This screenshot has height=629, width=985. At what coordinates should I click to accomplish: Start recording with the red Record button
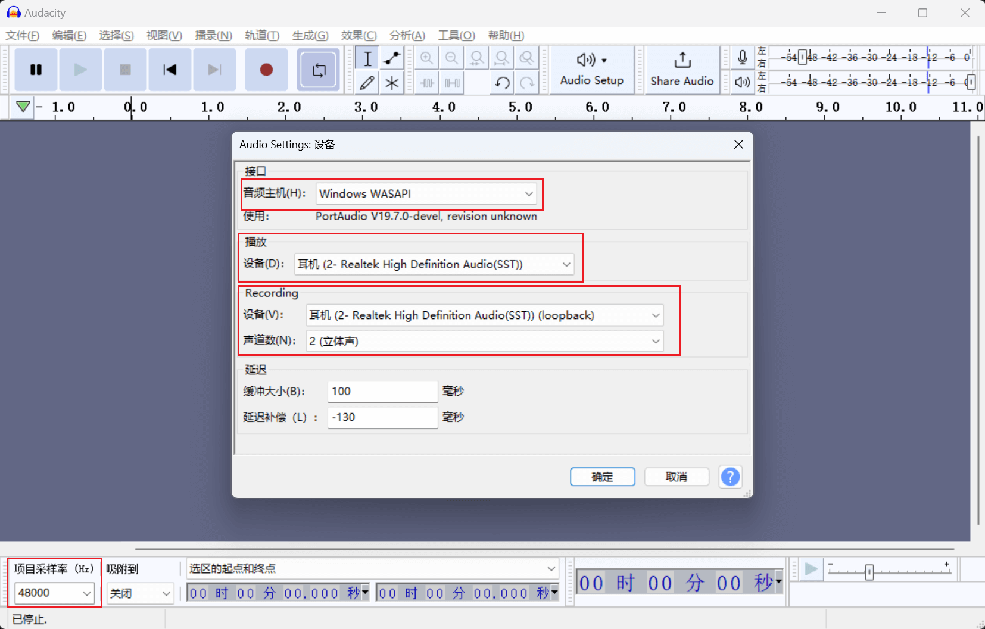266,70
